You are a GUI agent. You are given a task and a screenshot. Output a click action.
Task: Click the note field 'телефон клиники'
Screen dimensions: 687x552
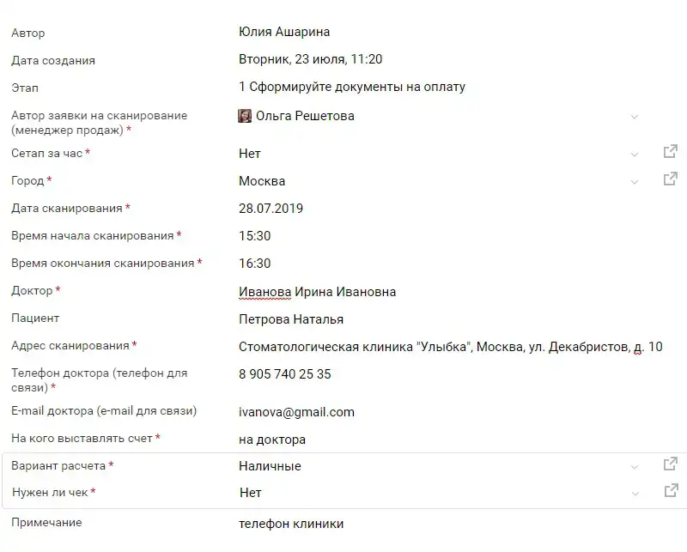click(291, 524)
